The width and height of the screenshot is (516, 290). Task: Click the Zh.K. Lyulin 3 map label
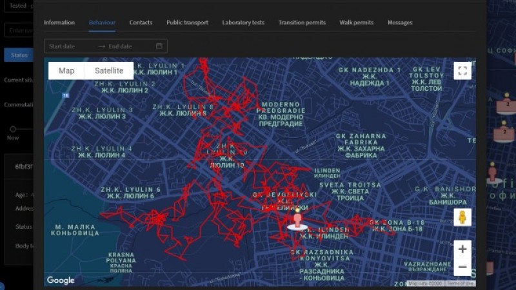click(x=103, y=113)
